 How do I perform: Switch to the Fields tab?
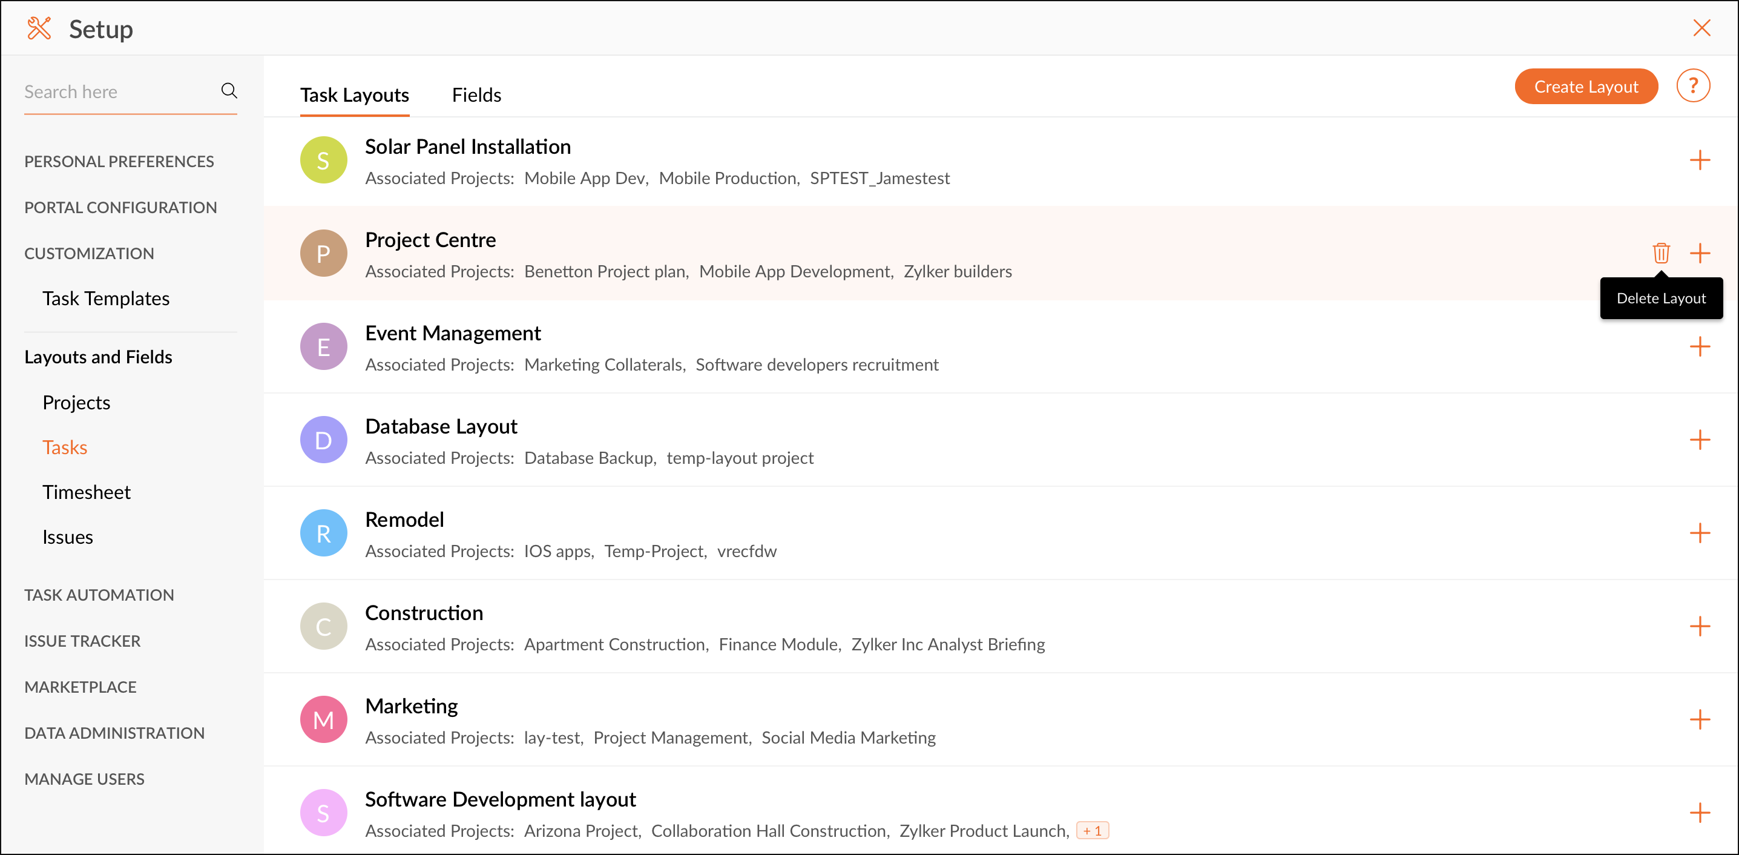pyautogui.click(x=476, y=95)
